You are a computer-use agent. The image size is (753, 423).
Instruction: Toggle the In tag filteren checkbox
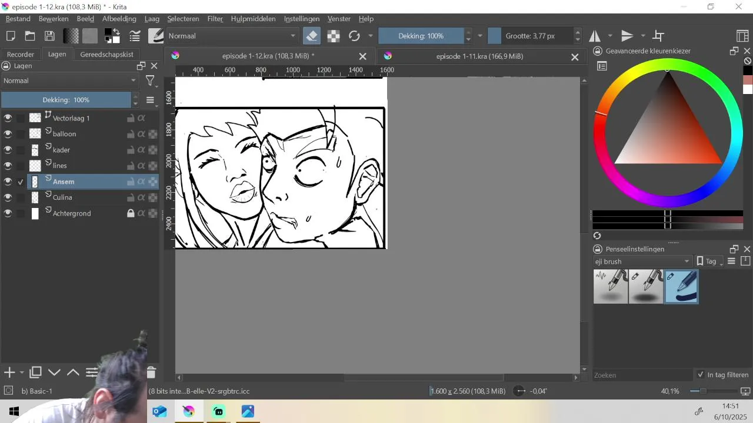tap(700, 375)
